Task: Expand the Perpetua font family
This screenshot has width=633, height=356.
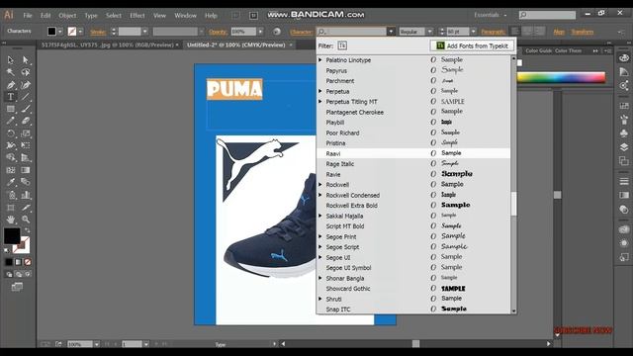Action: (320, 91)
